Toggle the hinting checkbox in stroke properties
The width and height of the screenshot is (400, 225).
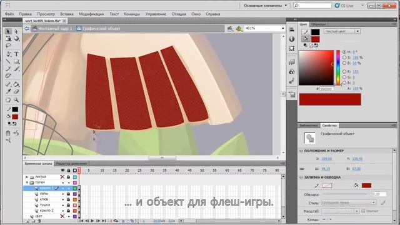363,211
